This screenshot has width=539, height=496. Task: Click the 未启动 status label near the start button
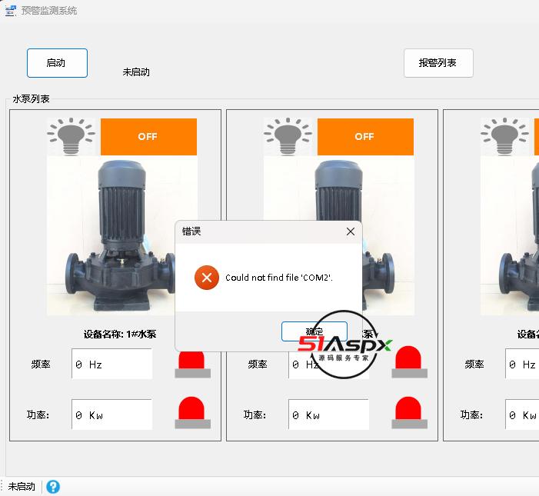point(136,72)
